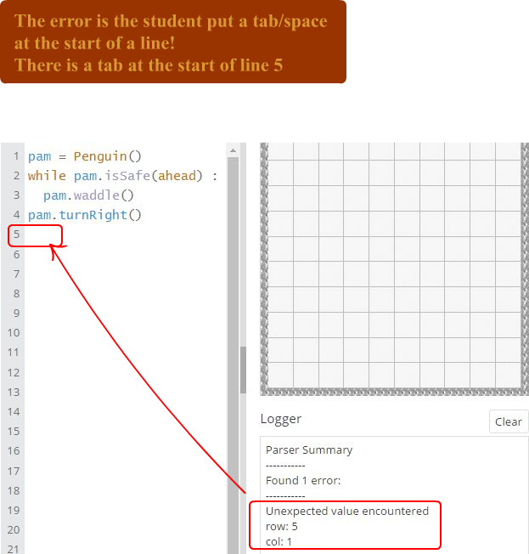Click line number 10 in gutter
Image resolution: width=529 pixels, height=554 pixels.
14,333
